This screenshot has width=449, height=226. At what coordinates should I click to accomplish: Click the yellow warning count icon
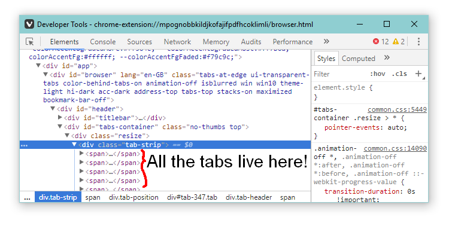click(396, 41)
